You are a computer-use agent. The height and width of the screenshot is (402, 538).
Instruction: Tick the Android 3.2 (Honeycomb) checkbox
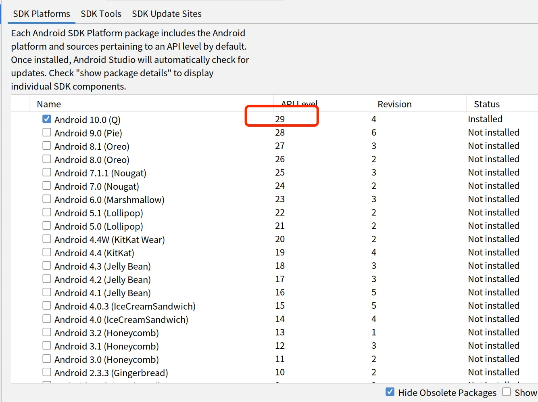coord(47,332)
